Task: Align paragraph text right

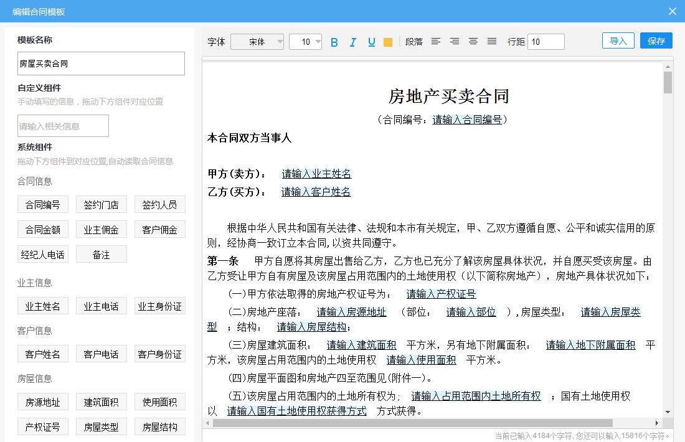Action: point(473,42)
